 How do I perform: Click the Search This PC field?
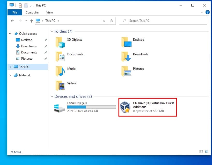click(x=163, y=21)
